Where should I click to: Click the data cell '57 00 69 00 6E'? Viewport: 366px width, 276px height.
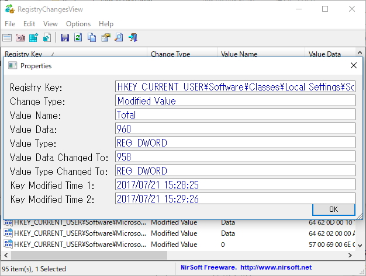click(x=332, y=244)
